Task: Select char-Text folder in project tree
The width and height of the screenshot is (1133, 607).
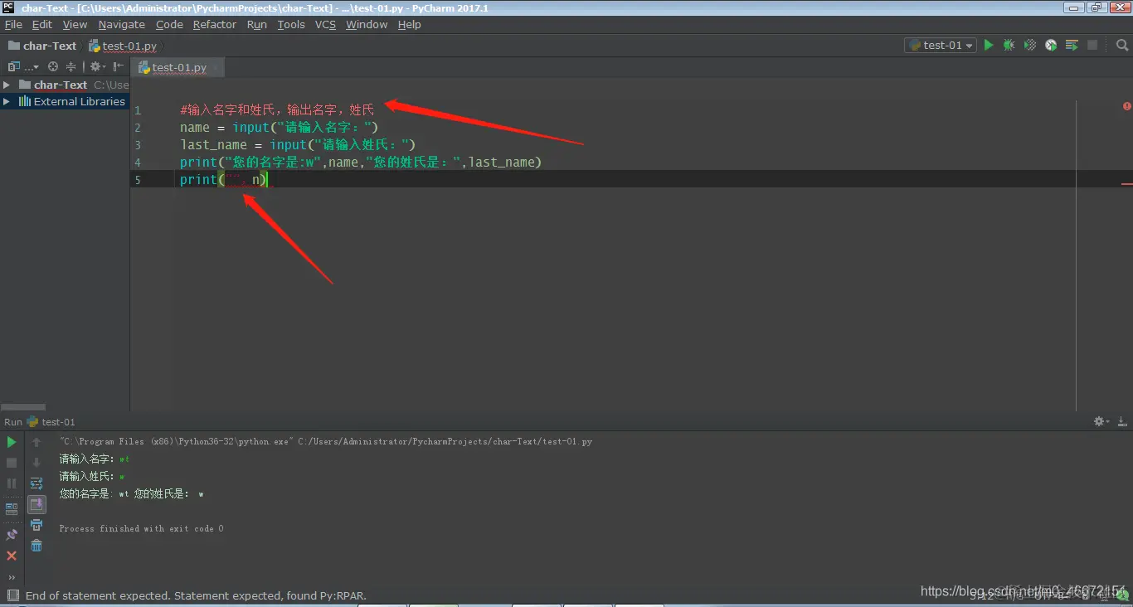Action: 53,85
